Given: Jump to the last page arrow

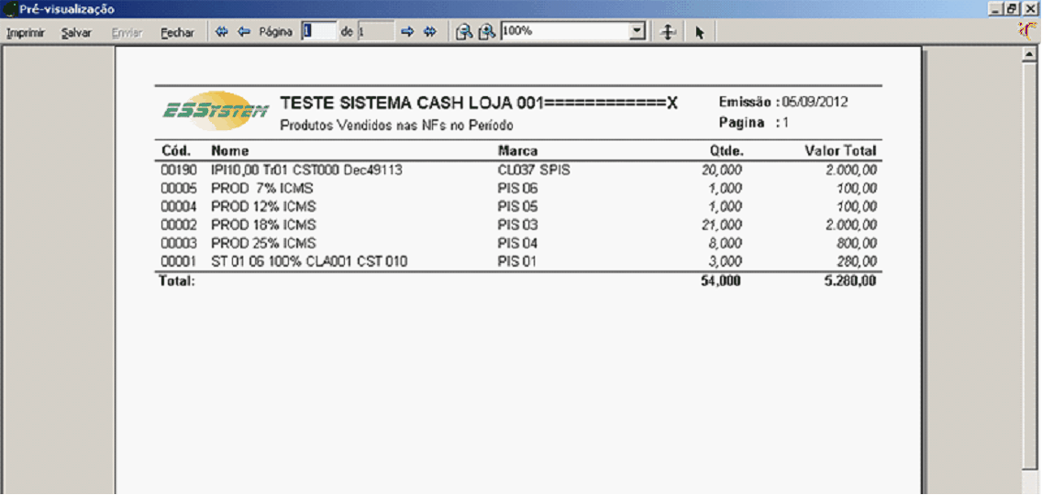Looking at the screenshot, I should click(x=429, y=32).
